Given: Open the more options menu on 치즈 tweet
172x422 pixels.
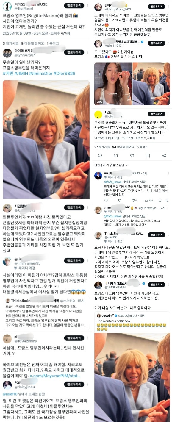Looking at the screenshot, I should click(x=168, y=114).
